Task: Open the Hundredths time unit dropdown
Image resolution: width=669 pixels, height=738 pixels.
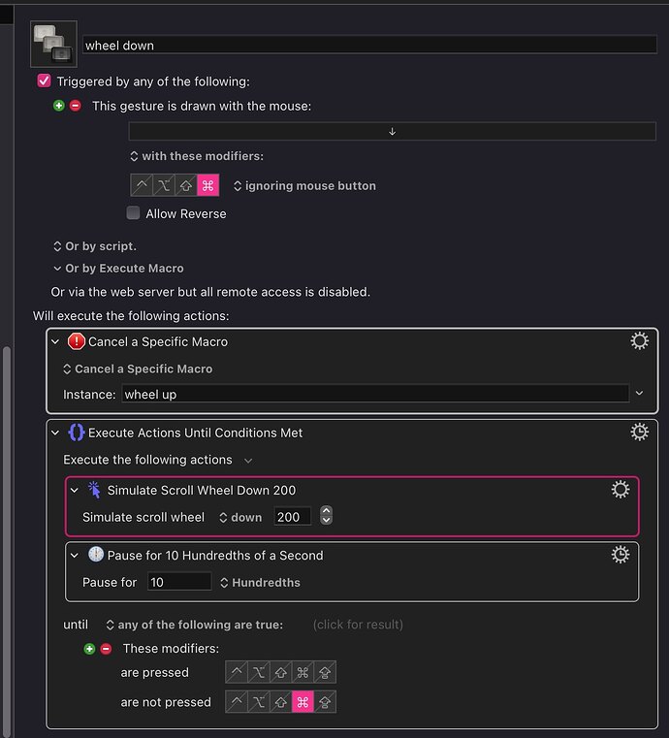Action: pyautogui.click(x=260, y=583)
